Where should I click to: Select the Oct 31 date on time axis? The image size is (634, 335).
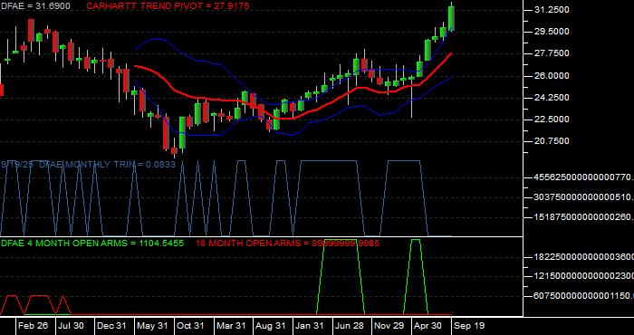pos(190,326)
